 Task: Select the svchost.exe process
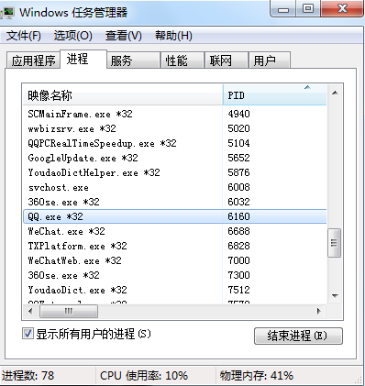(174, 187)
